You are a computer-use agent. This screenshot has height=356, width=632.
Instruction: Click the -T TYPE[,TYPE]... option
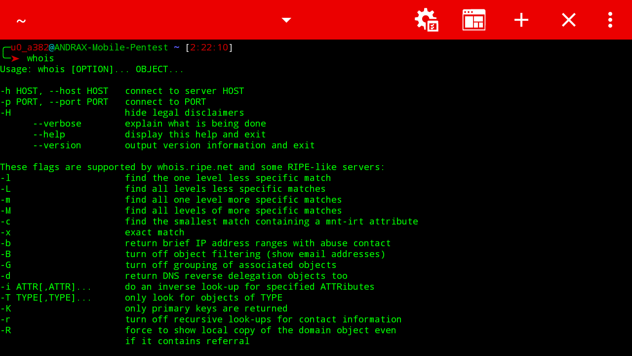[x=46, y=298]
